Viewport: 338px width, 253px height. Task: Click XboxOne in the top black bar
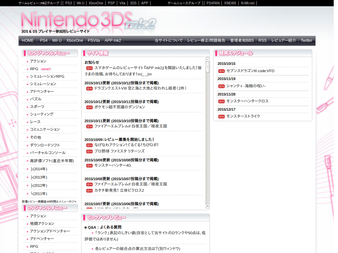coord(96,3)
